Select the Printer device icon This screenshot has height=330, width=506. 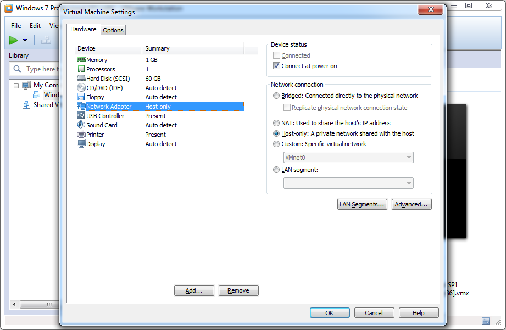point(81,135)
